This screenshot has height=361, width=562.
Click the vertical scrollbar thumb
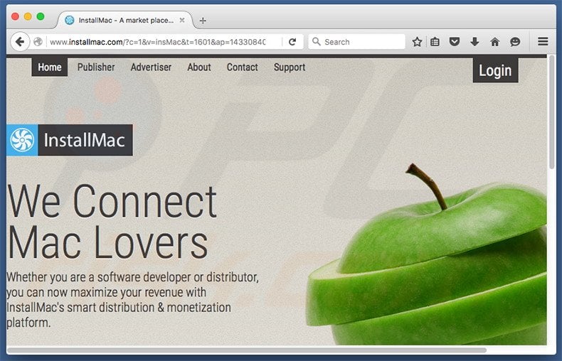click(551, 112)
